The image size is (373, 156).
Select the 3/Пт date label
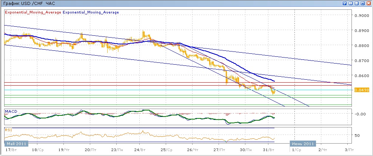pos(349,150)
